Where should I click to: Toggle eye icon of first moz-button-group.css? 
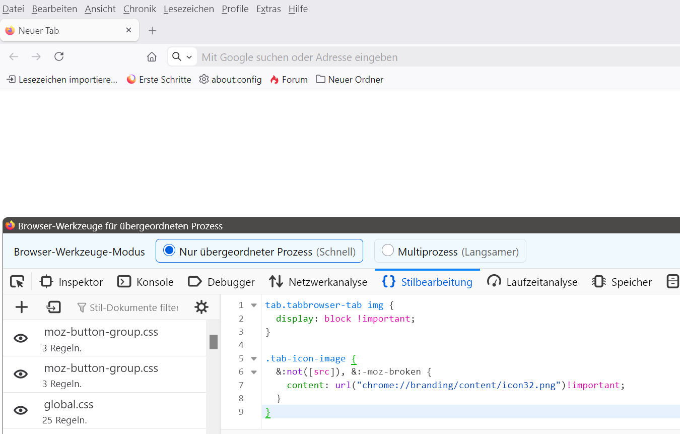(21, 338)
